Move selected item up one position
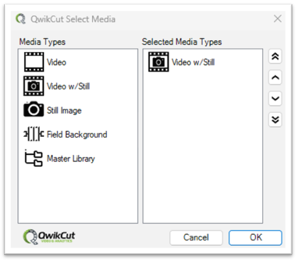 (276, 77)
